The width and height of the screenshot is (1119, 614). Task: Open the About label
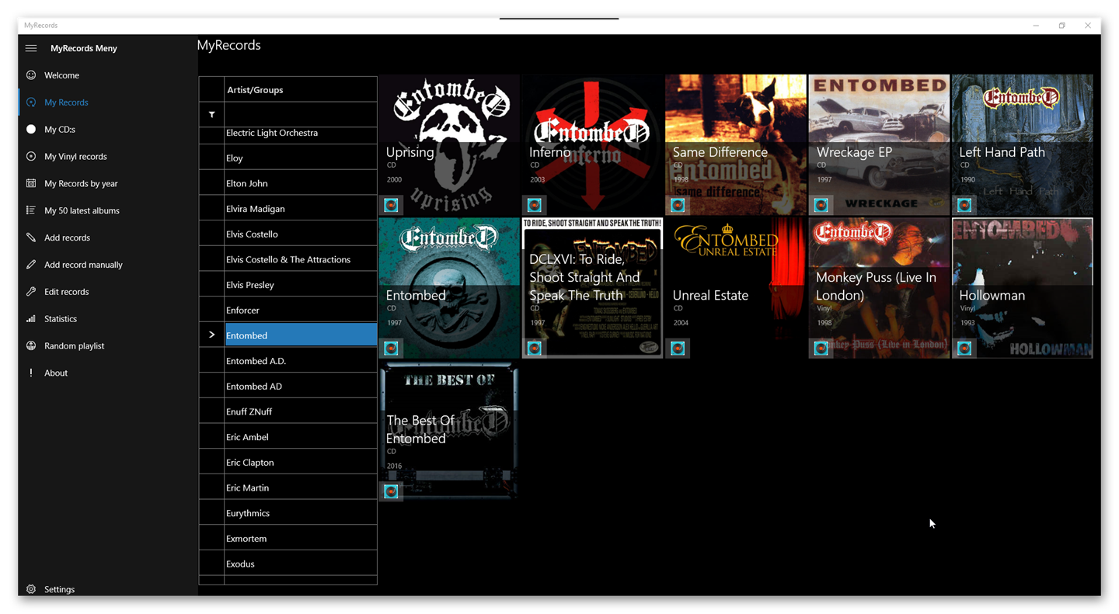pyautogui.click(x=56, y=373)
